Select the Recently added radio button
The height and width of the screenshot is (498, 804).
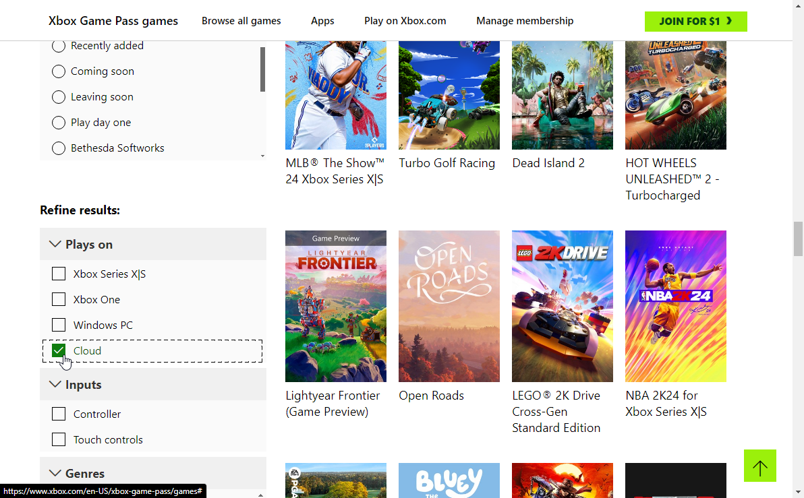coord(58,46)
